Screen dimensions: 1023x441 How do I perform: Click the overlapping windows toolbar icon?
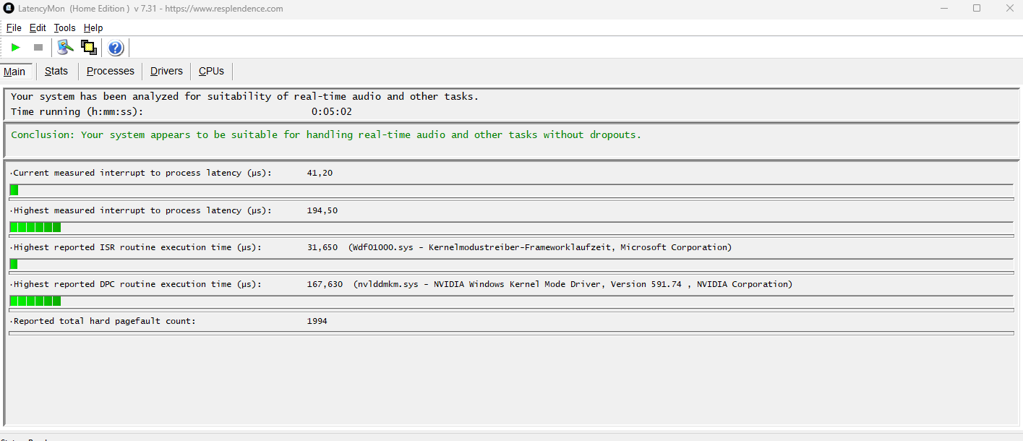[x=89, y=48]
